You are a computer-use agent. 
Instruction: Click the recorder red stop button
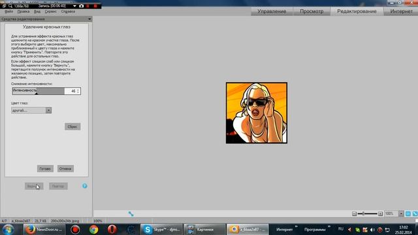95,6
